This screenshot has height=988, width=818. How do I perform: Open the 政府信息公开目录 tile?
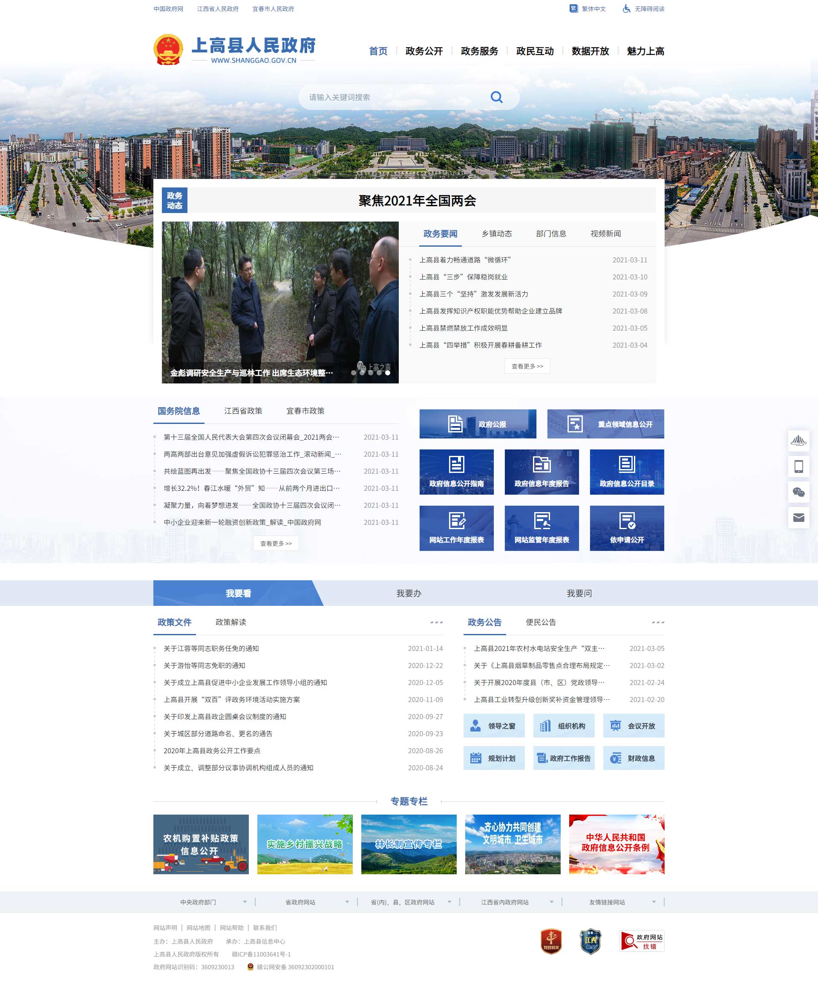coord(627,472)
